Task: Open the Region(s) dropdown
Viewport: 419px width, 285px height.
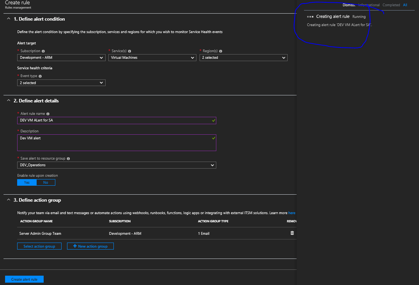Action: click(244, 58)
